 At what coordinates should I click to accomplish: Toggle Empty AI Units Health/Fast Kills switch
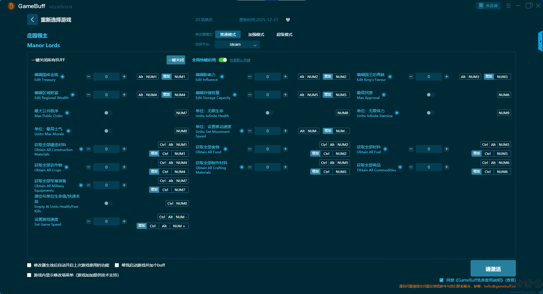point(108,203)
